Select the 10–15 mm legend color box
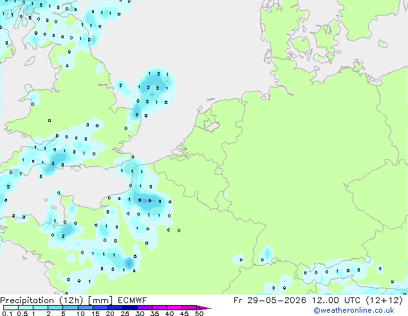 [x=85, y=308]
